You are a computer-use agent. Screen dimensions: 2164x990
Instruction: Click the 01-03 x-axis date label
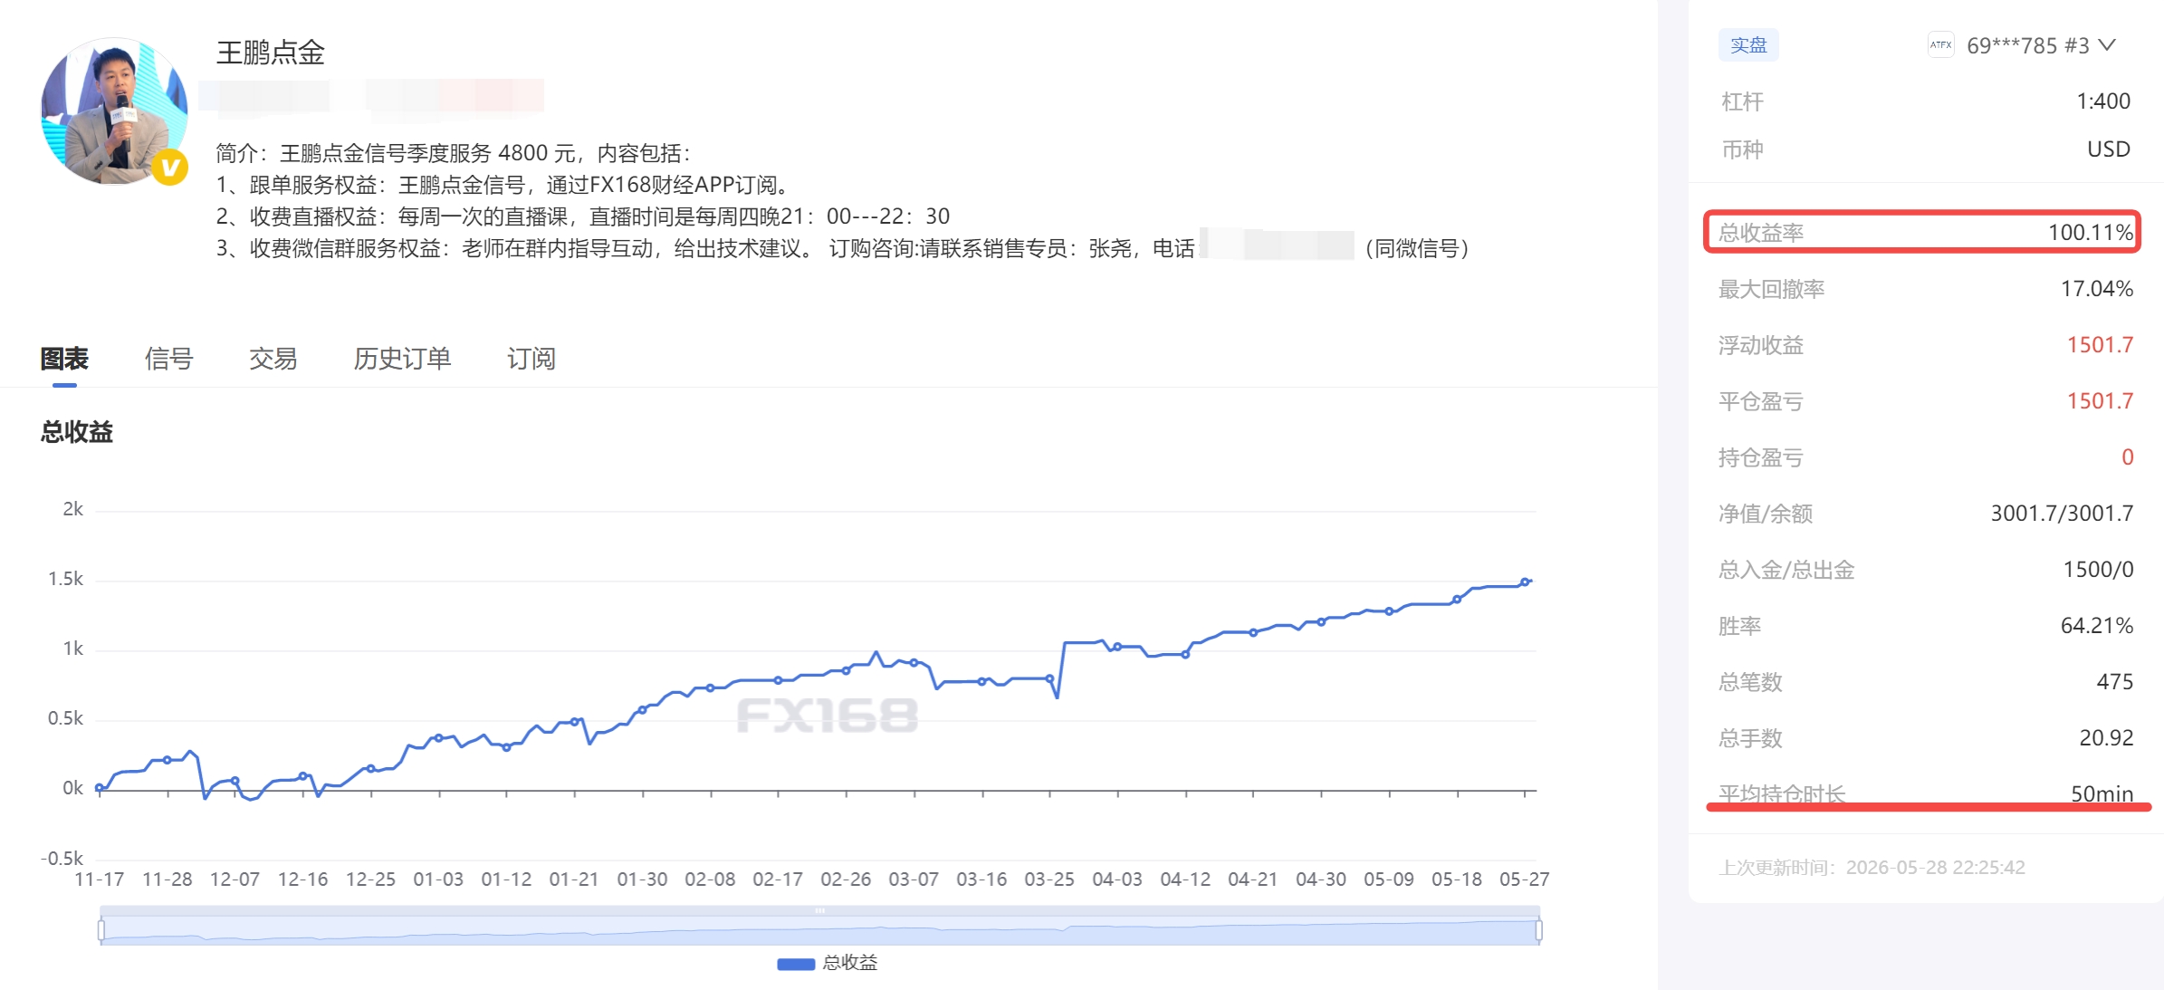[438, 879]
